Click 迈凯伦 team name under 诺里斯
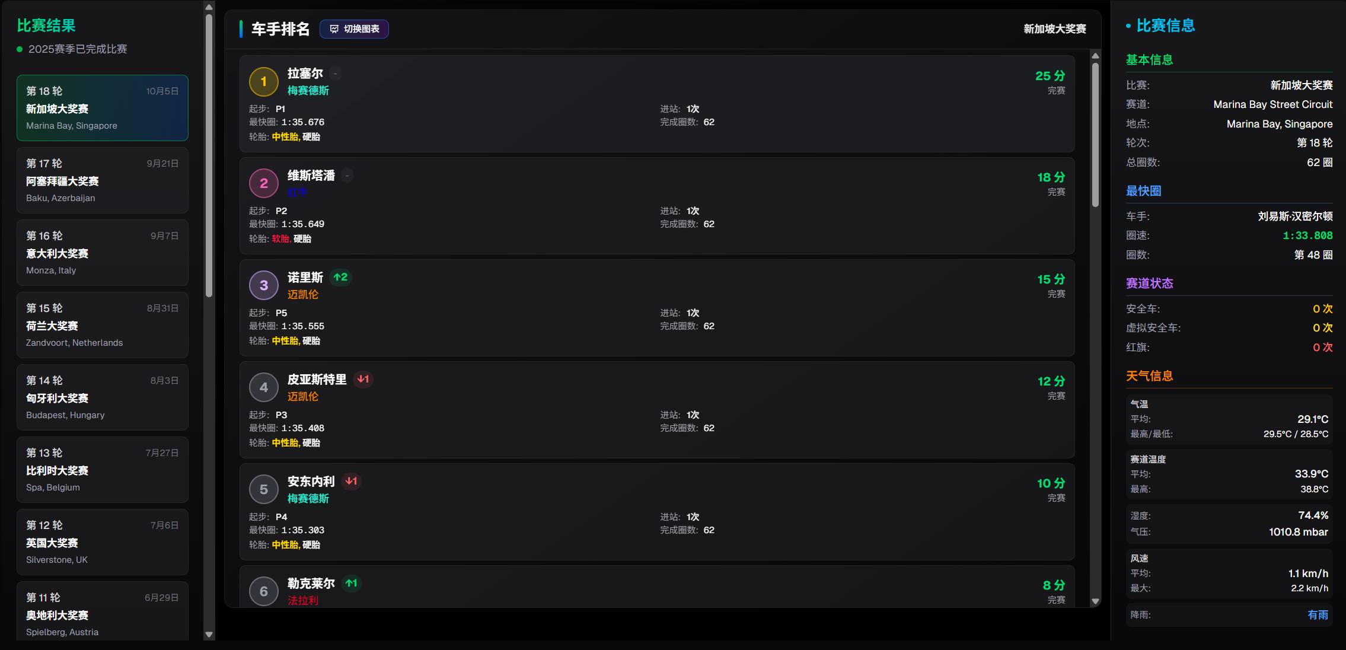 point(303,294)
